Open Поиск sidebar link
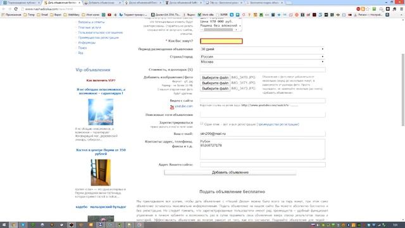This screenshot has height=228, width=405. (82, 48)
